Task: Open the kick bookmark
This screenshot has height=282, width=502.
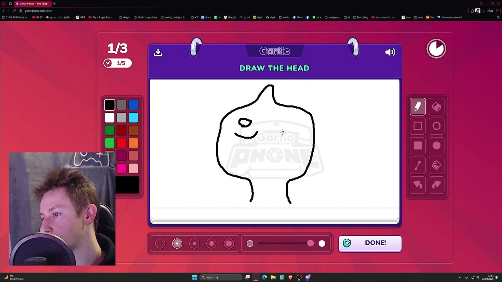Action: pos(317,17)
